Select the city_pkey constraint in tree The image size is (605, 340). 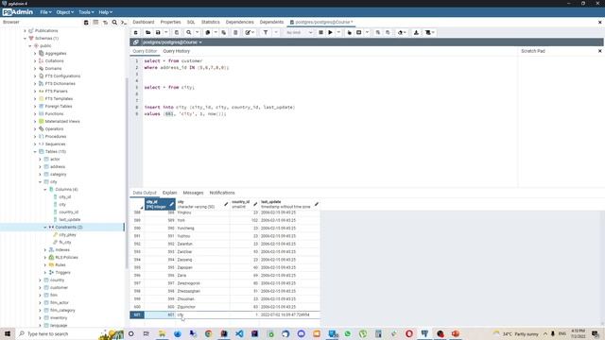(67, 235)
